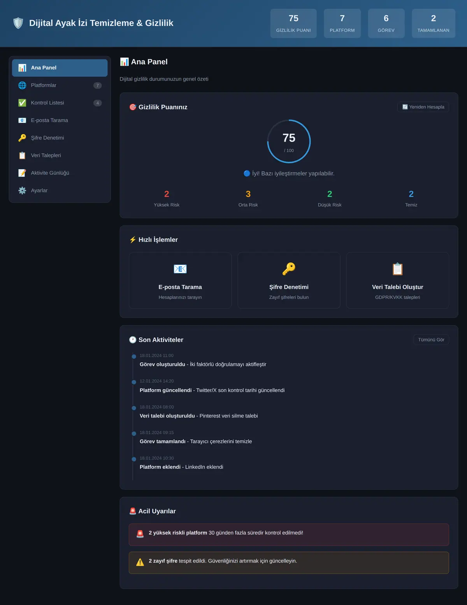Image resolution: width=467 pixels, height=605 pixels.
Task: Click the Veri Talepleri clipboard icon in sidebar
Action: 22,156
